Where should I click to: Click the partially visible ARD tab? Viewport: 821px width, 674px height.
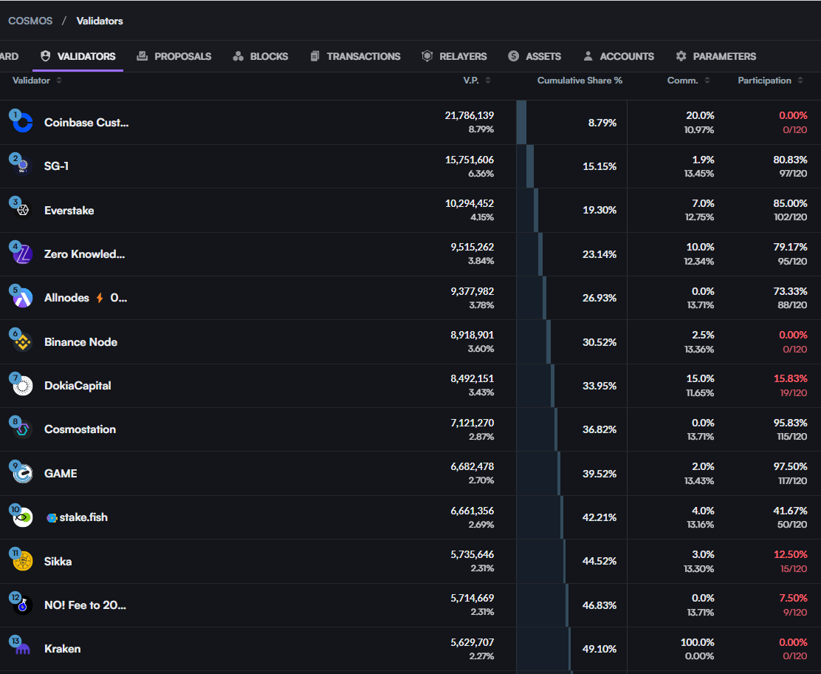[x=9, y=56]
